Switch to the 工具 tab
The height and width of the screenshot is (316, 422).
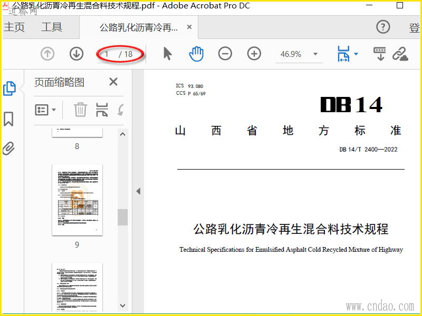[52, 27]
